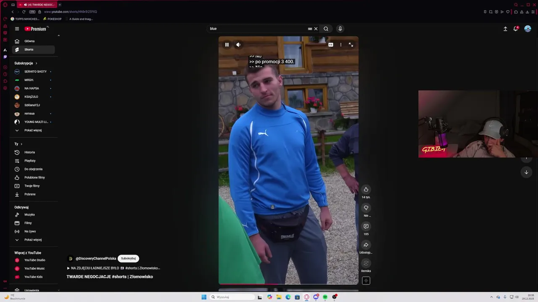Viewport: 538px width, 302px height.
Task: Open Do obejrzenia watch later list
Action: click(x=34, y=169)
